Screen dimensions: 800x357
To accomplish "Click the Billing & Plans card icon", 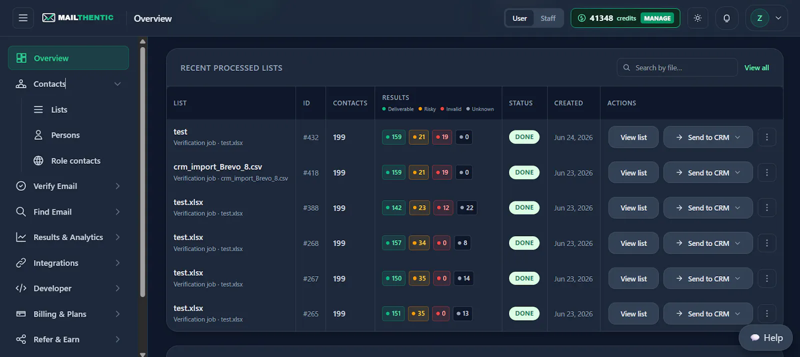I will tap(21, 314).
